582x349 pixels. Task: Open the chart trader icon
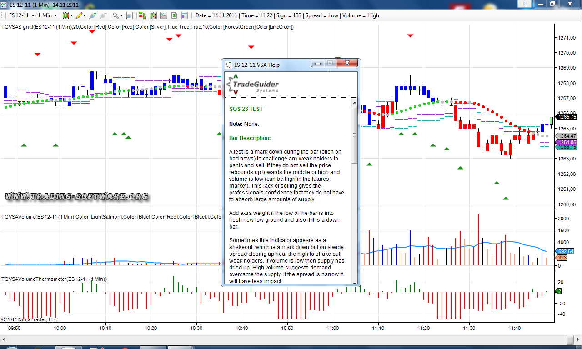pyautogui.click(x=142, y=15)
